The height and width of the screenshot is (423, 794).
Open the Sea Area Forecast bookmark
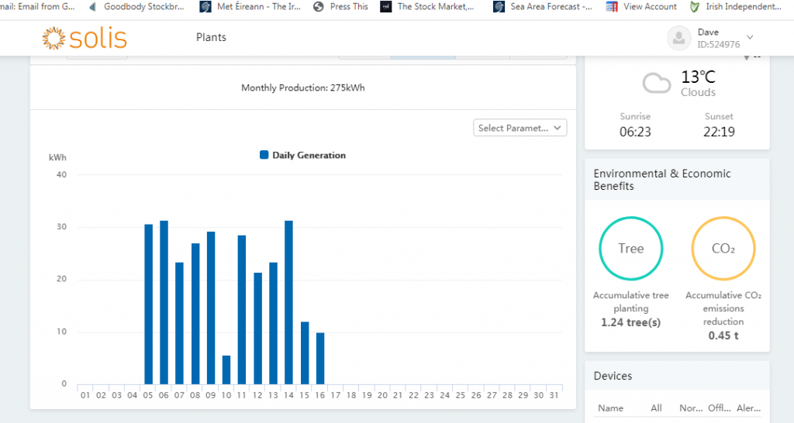[544, 7]
